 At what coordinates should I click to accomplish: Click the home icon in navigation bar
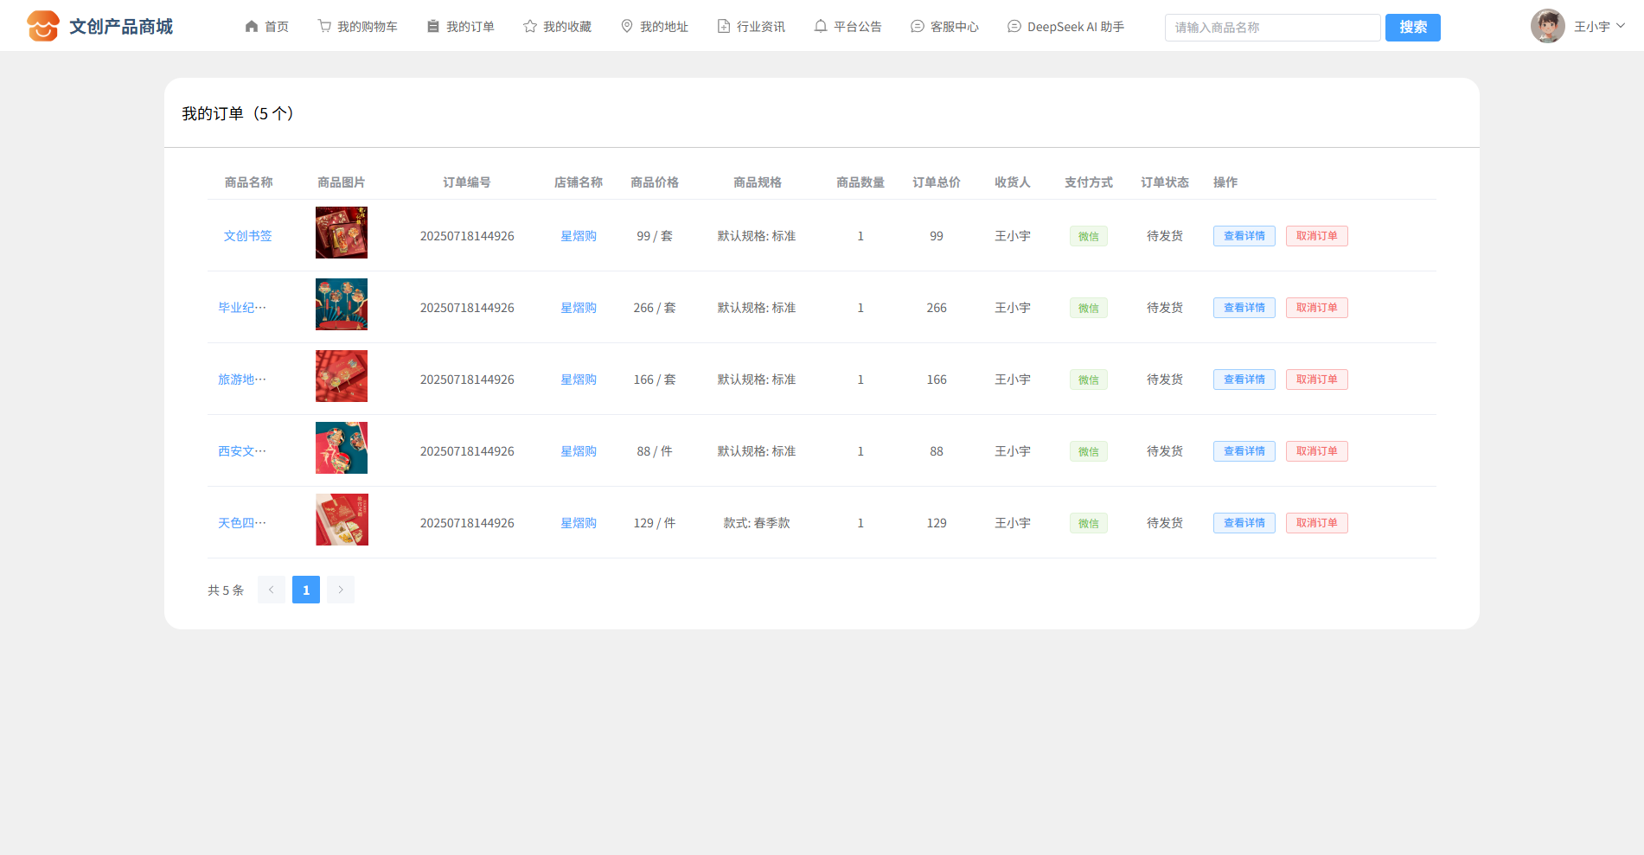(x=252, y=27)
